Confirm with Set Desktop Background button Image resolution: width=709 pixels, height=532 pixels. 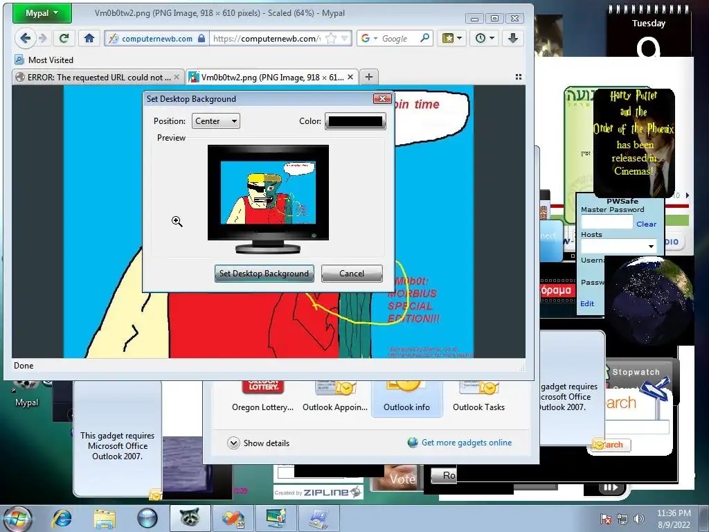click(264, 273)
